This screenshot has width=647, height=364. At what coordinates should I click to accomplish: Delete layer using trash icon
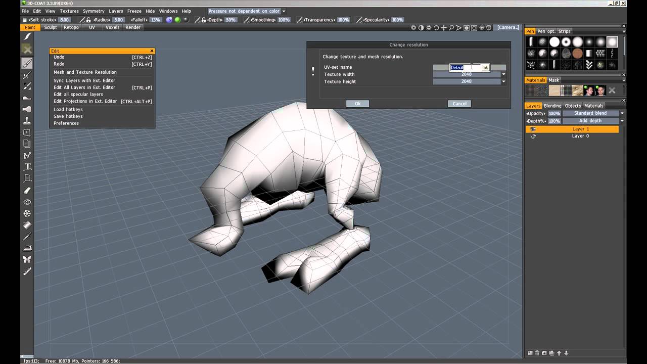pos(537,353)
